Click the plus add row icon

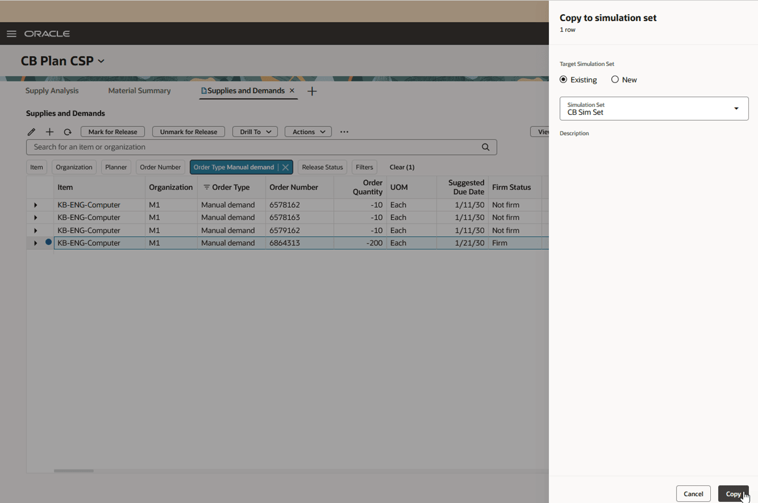49,132
